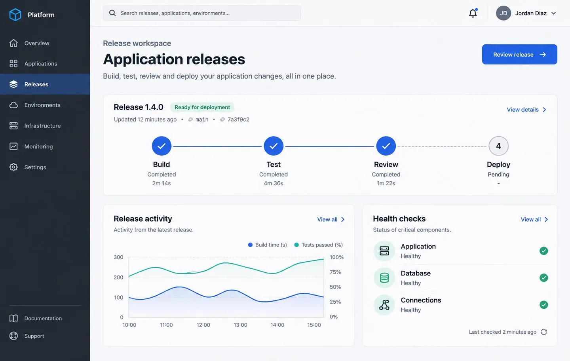Click the Monitoring chart icon

[13, 146]
